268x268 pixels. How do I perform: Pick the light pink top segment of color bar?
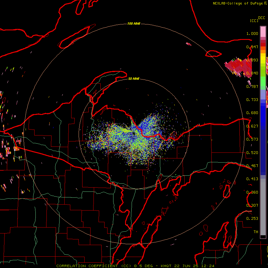point(263,32)
